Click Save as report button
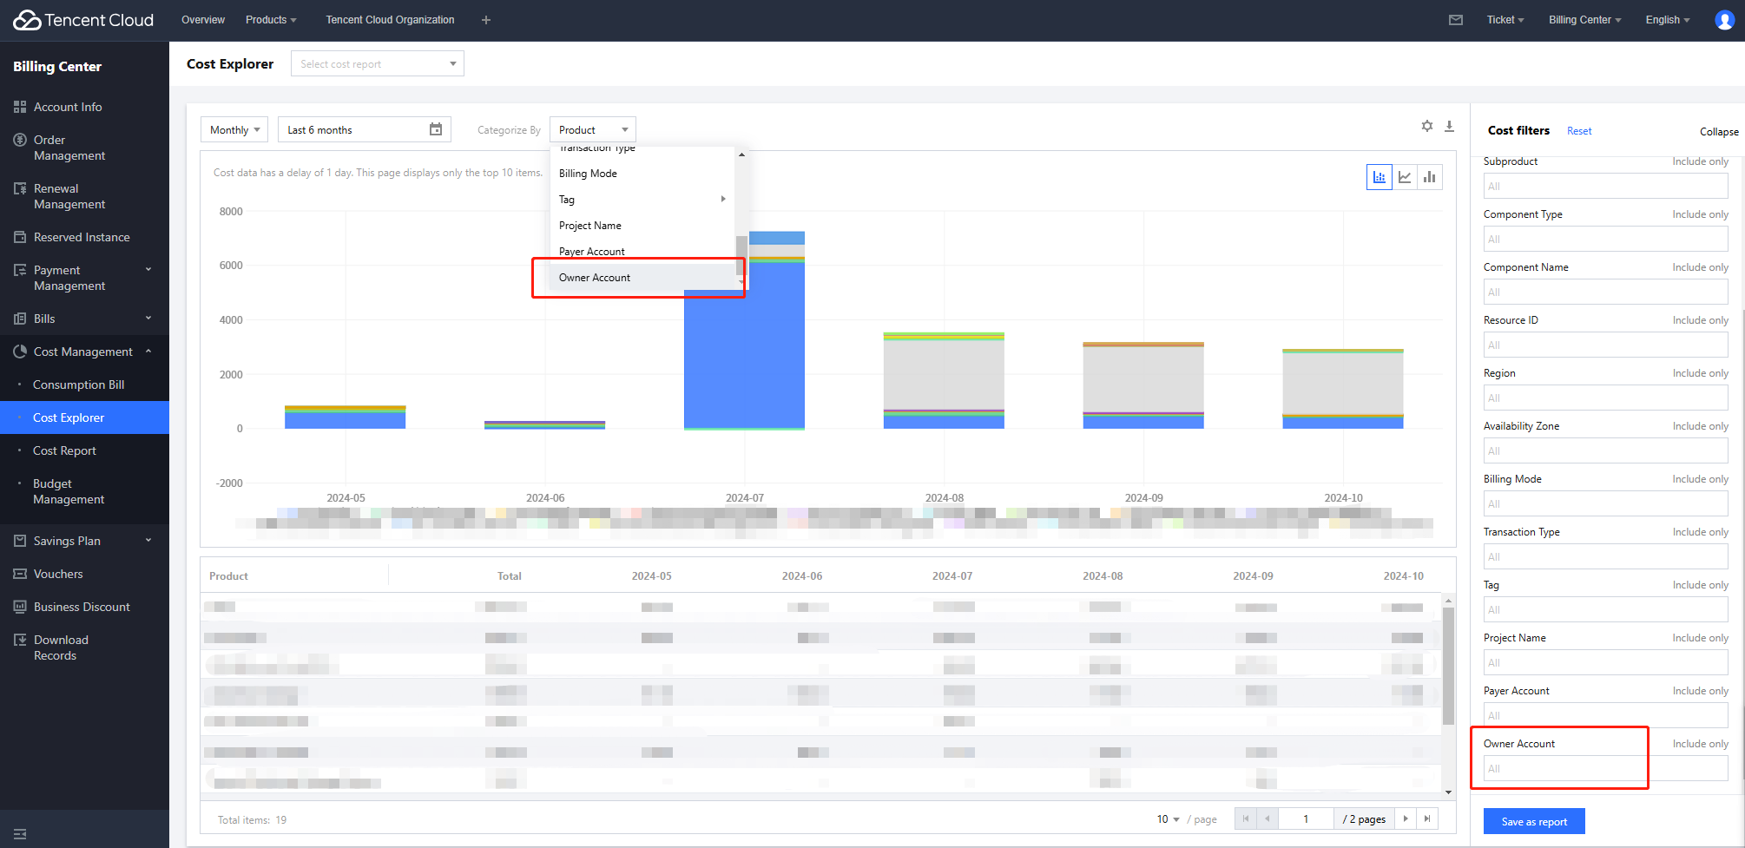The width and height of the screenshot is (1745, 848). tap(1534, 821)
